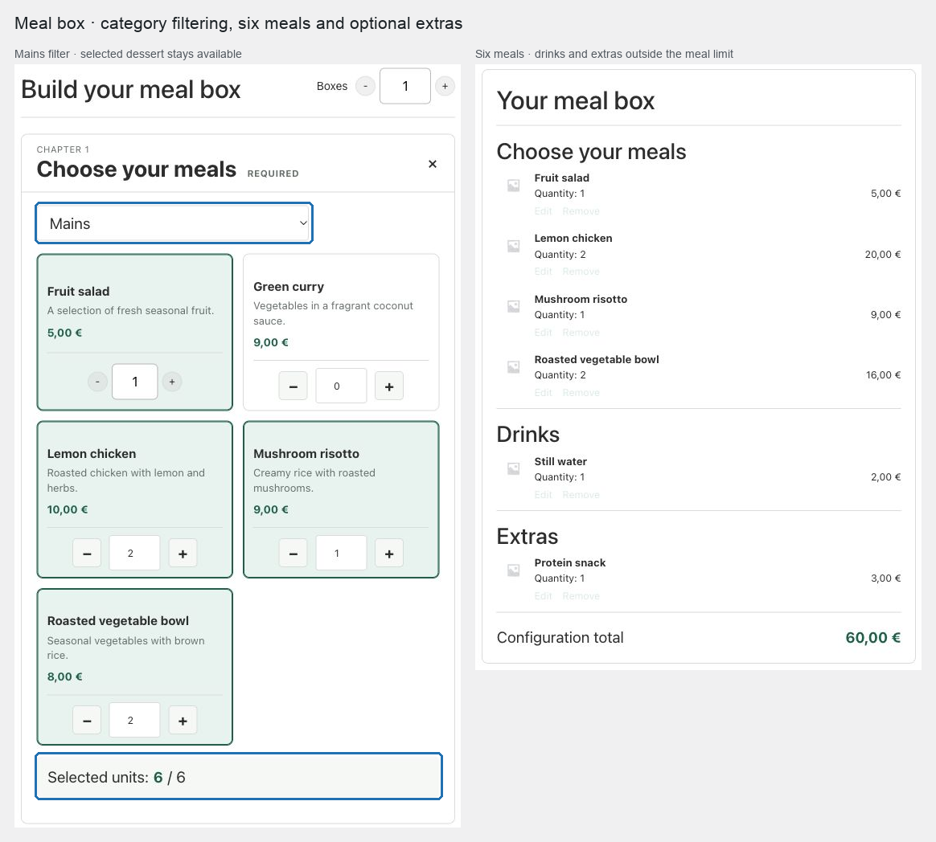Decrease Fruit salad card quantity
Screen dimensions: 936x842
tap(97, 382)
